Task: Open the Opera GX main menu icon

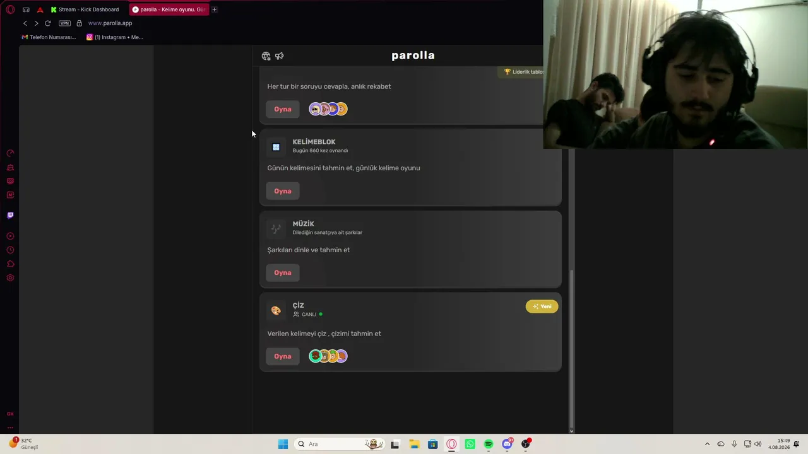Action: point(10,9)
